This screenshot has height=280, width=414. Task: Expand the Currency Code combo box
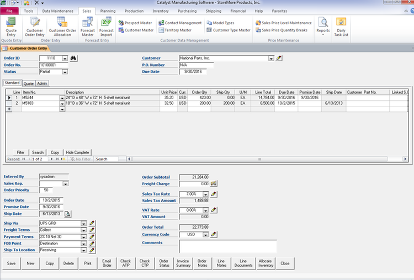pos(205,234)
